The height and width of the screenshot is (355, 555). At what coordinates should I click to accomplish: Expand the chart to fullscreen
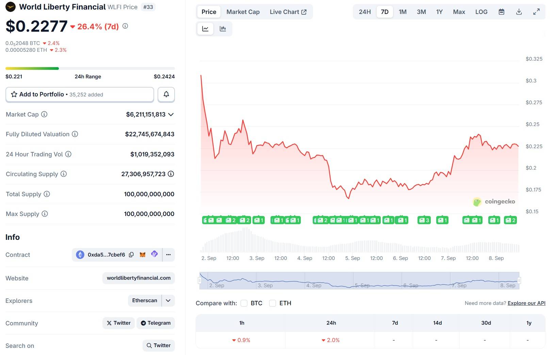pyautogui.click(x=536, y=12)
